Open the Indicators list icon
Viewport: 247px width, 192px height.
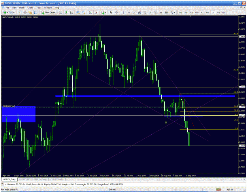point(103,12)
